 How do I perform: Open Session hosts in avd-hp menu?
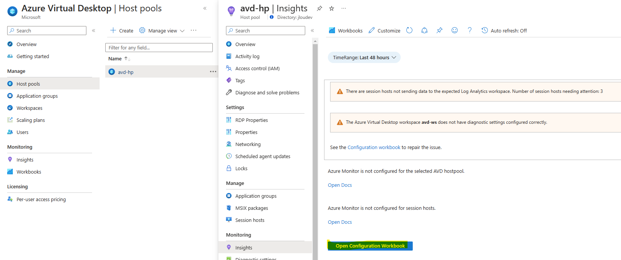250,220
